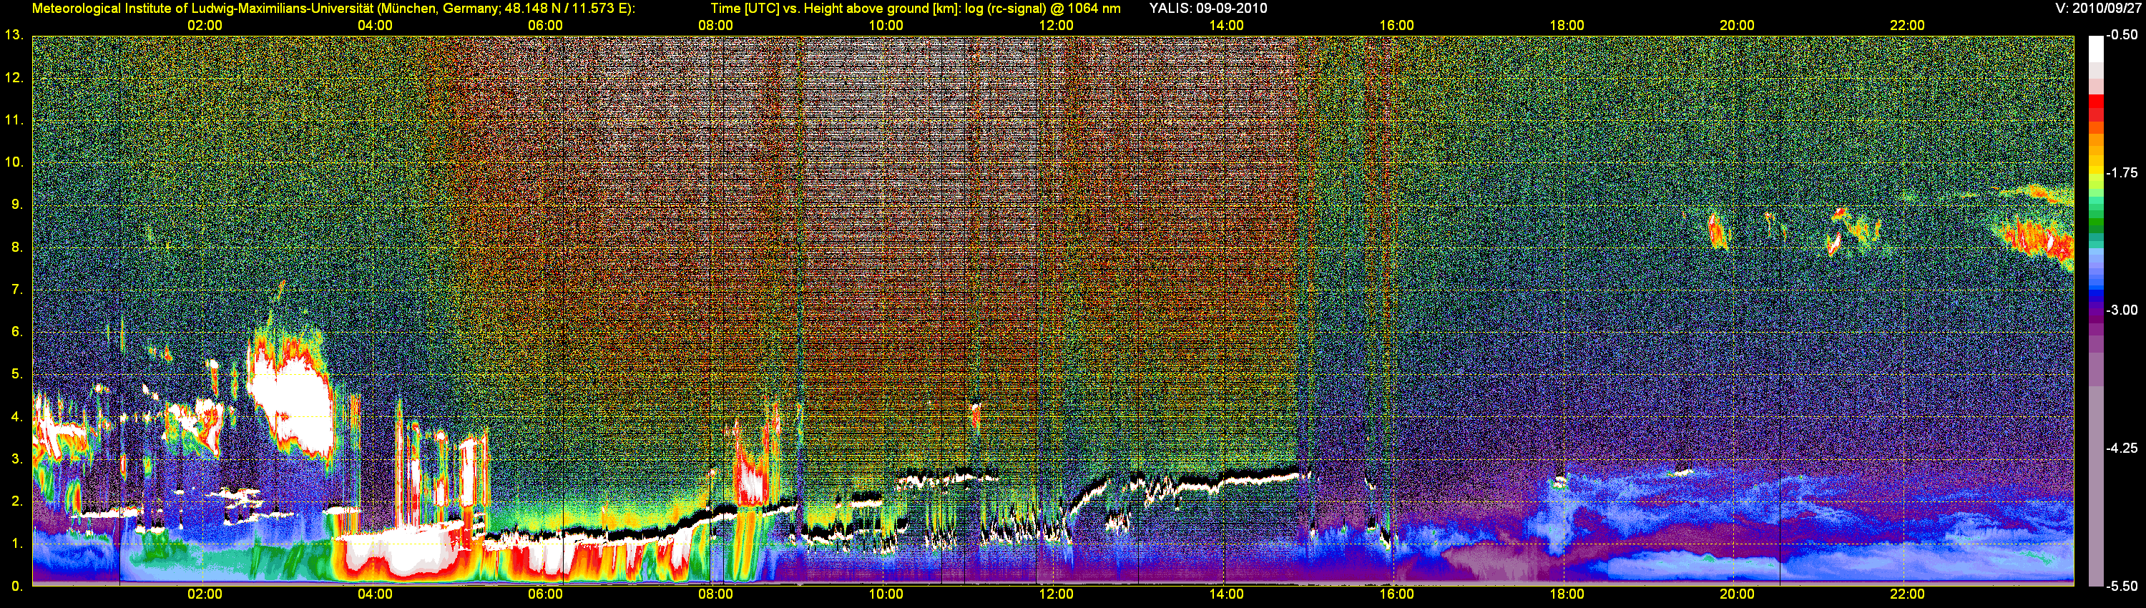
Task: Pick the 12:00 label on the bottom time axis
Action: click(x=1057, y=594)
